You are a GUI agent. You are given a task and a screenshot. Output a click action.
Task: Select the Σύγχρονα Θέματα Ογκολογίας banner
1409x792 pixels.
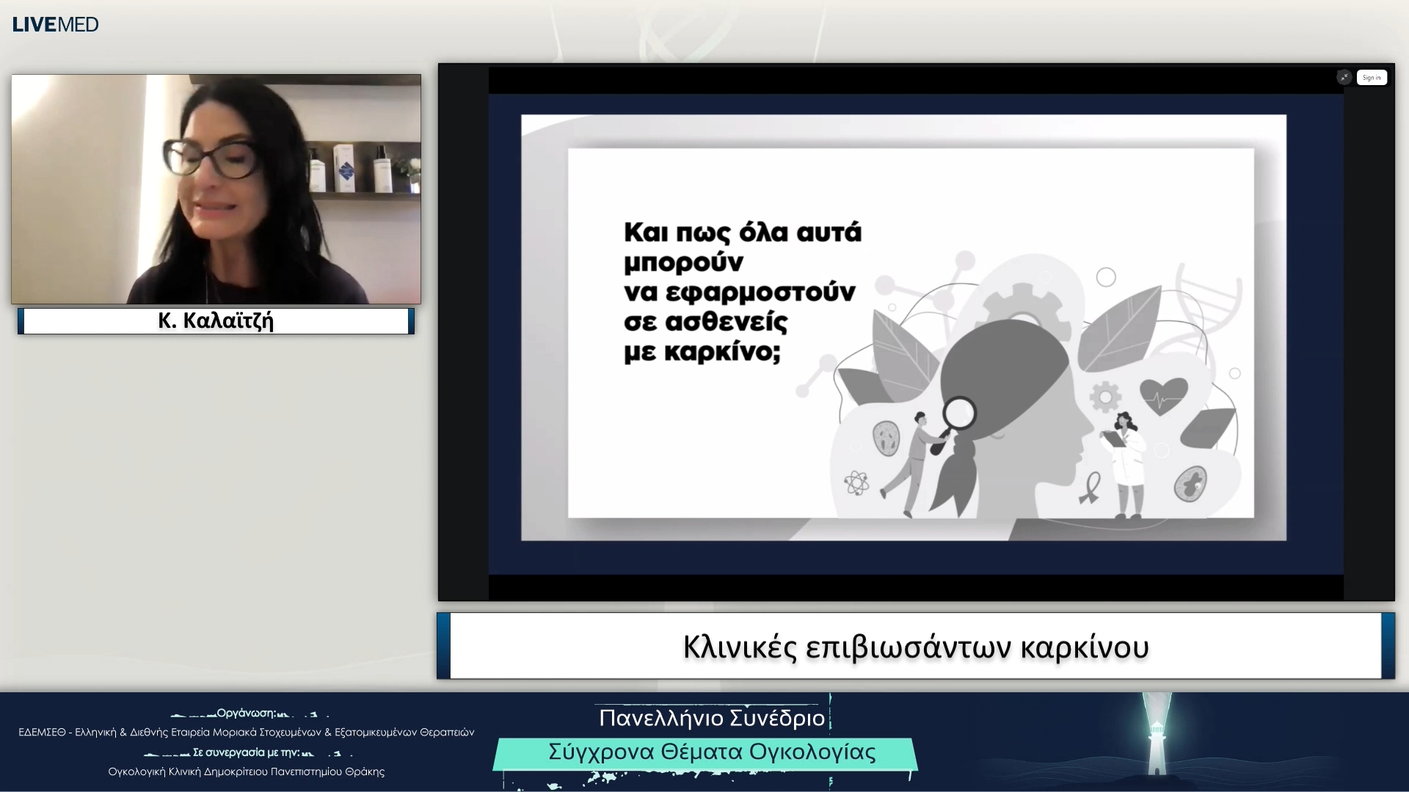pos(710,752)
